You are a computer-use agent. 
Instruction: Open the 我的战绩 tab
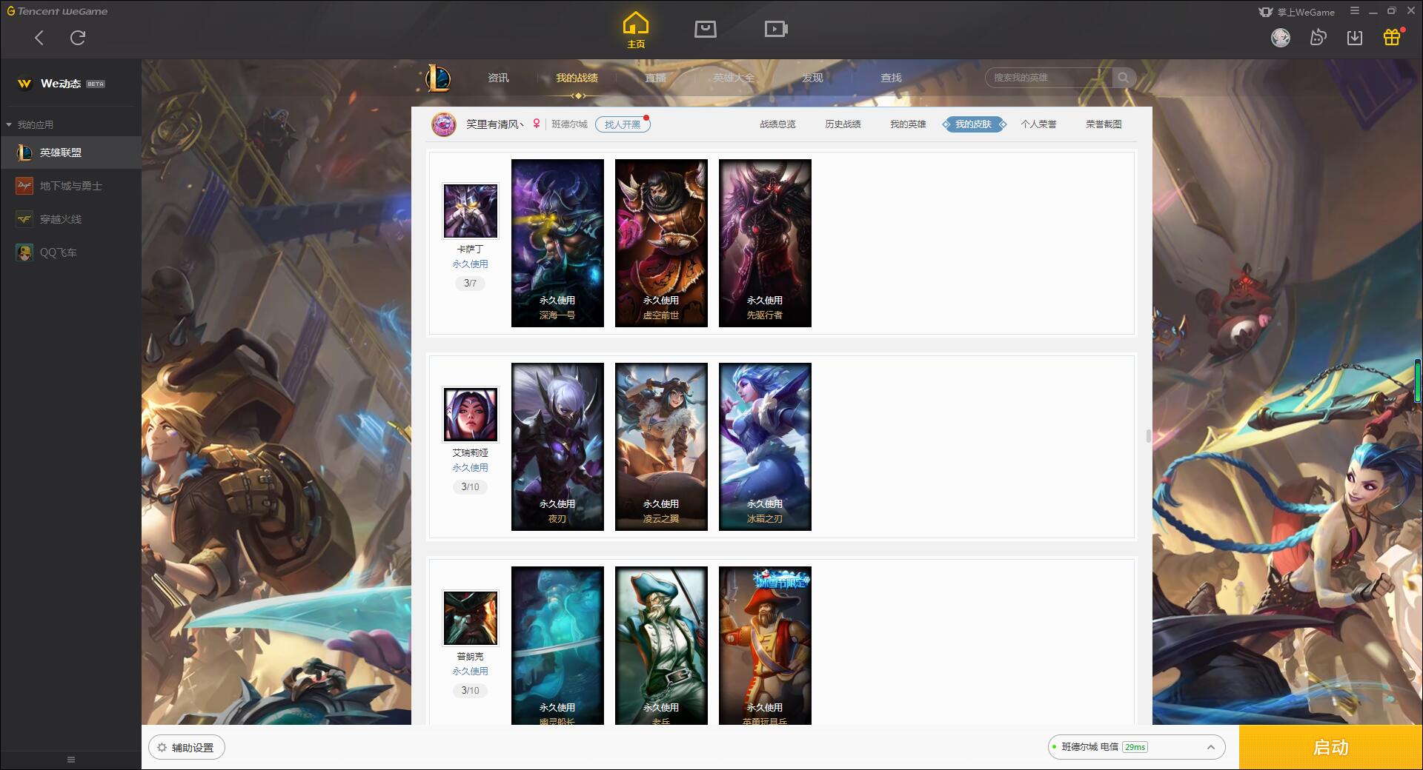577,78
